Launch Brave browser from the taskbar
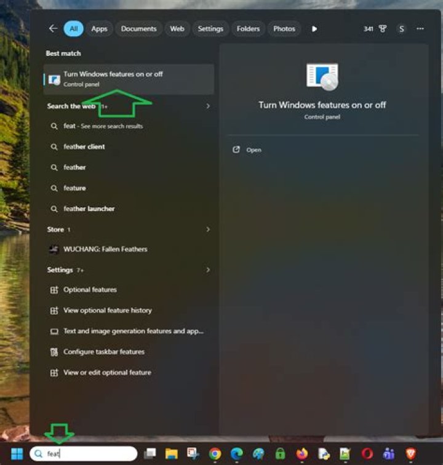 coord(410,454)
